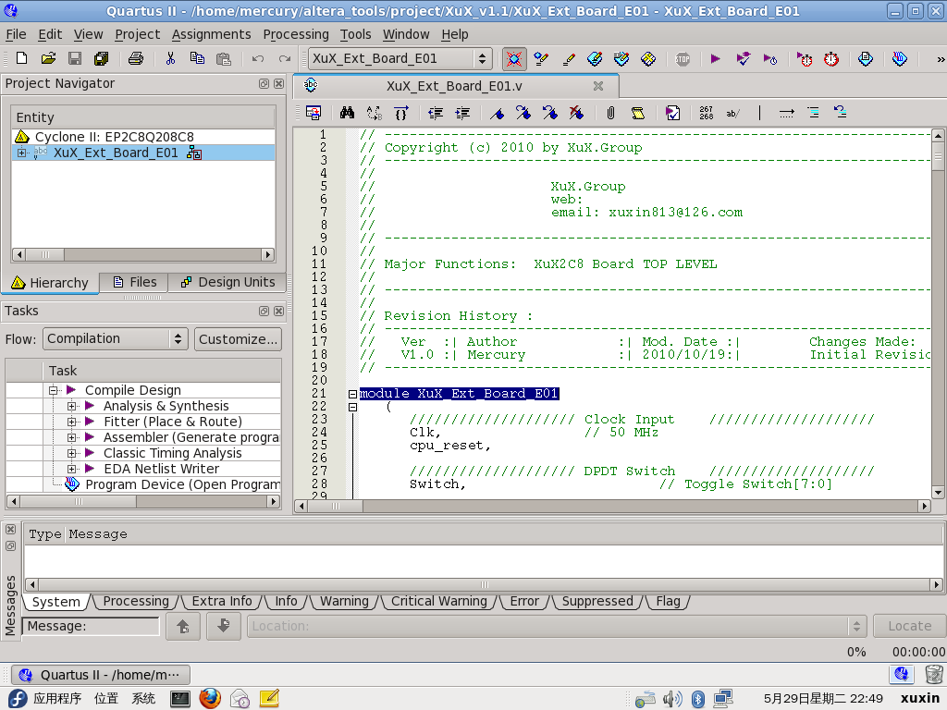
Task: Toggle the plain blue flag bookmark button
Action: pos(497,113)
